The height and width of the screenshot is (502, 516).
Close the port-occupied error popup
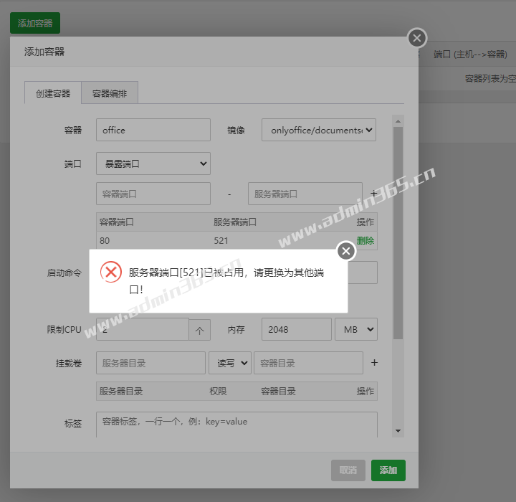pyautogui.click(x=346, y=251)
